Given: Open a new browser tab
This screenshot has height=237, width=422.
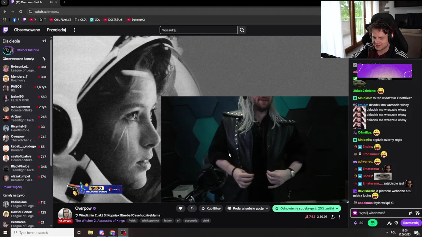Looking at the screenshot, I should (64, 2).
